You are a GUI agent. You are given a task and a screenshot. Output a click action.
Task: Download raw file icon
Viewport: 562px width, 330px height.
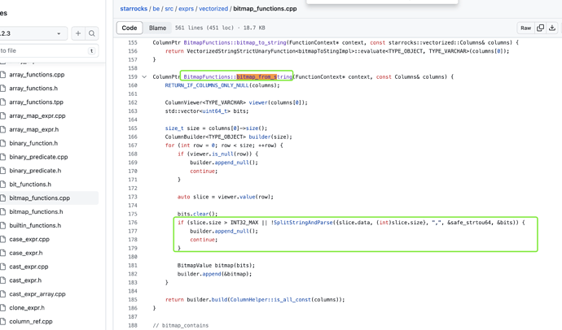[552, 28]
